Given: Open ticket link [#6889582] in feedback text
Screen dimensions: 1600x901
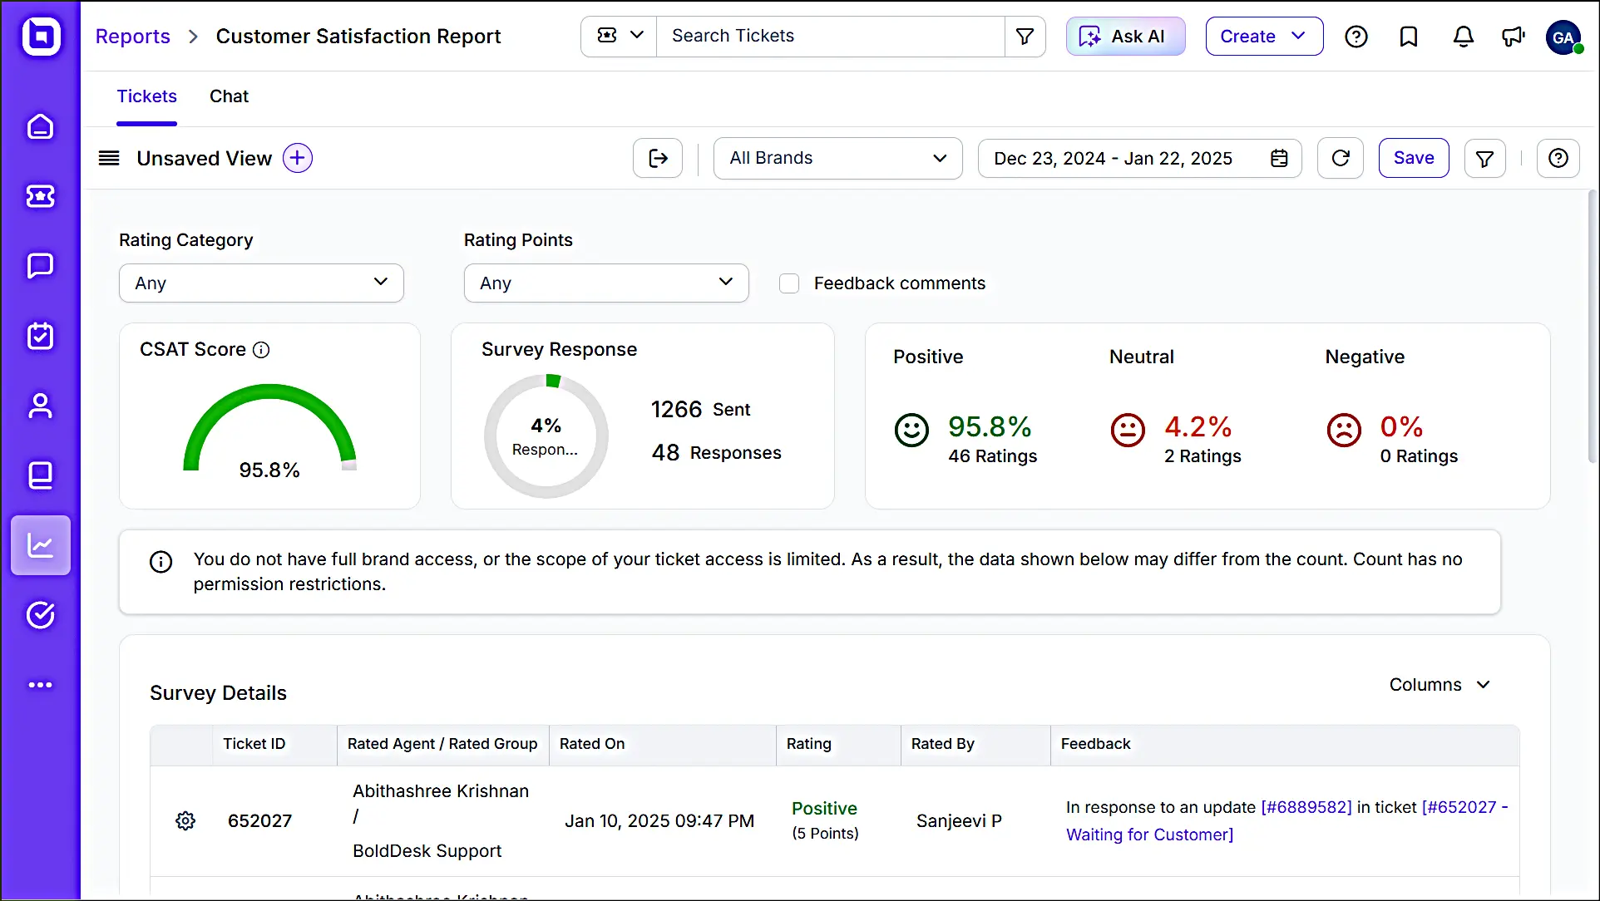Looking at the screenshot, I should (1306, 807).
